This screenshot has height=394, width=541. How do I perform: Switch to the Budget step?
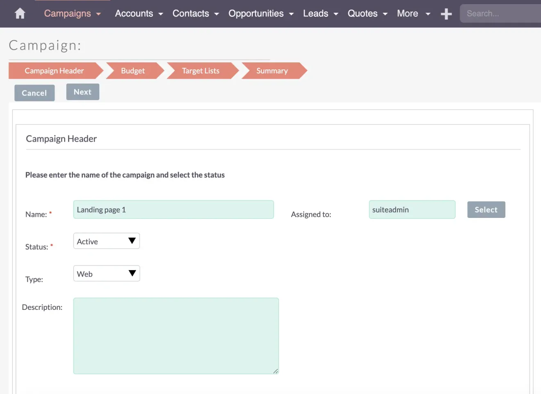click(x=133, y=71)
